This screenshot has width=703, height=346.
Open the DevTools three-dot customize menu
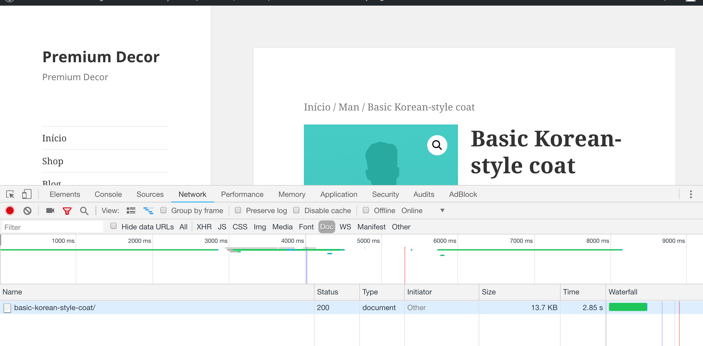(x=691, y=194)
